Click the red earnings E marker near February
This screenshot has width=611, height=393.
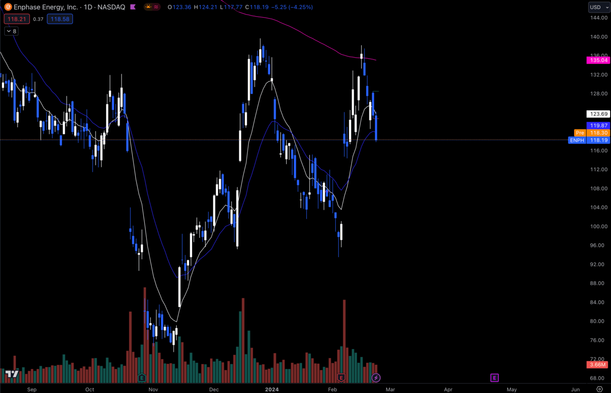(341, 377)
